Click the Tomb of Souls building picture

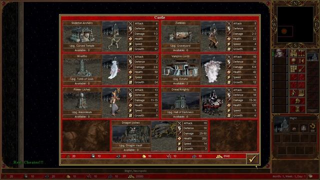coord(82,67)
